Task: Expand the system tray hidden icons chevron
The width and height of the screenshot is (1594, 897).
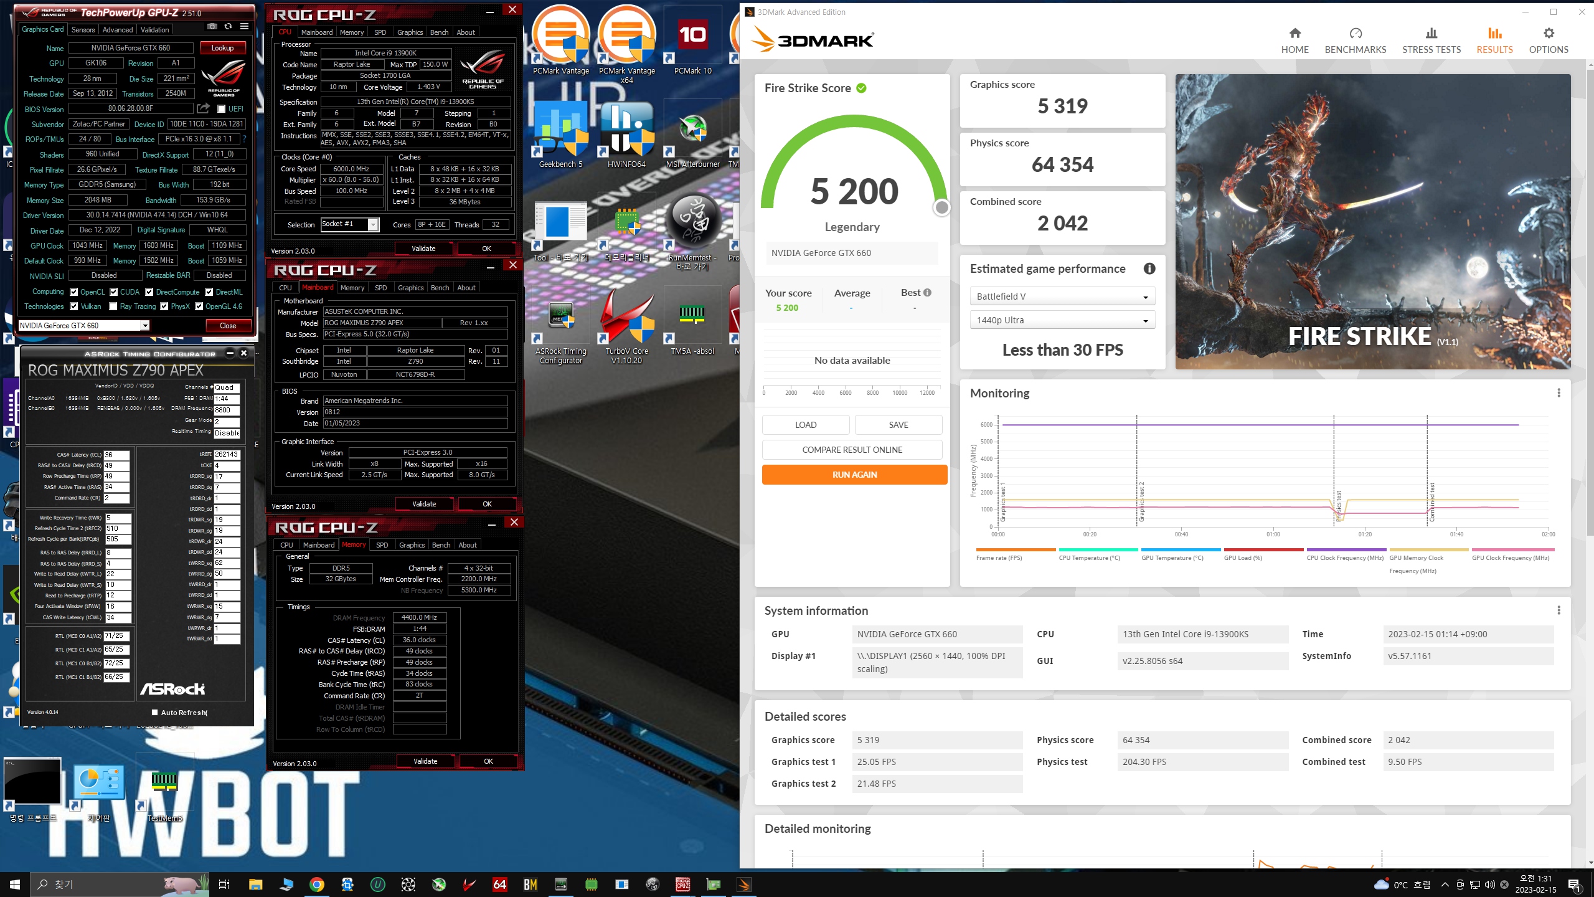Action: click(x=1445, y=885)
